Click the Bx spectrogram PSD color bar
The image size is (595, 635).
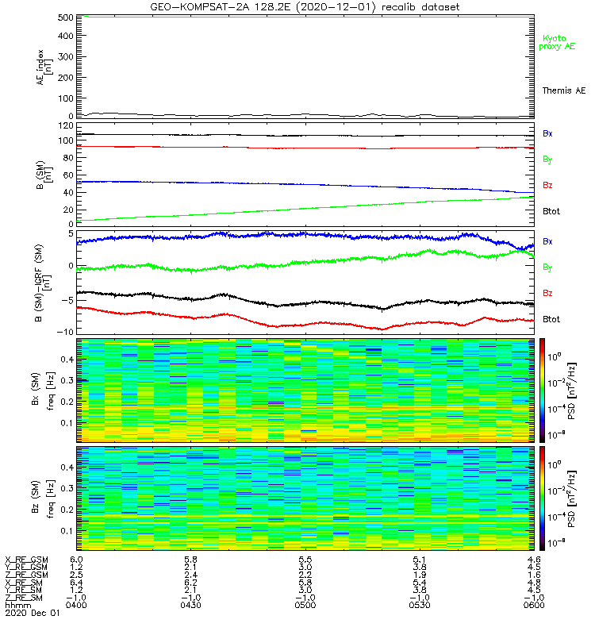pos(542,391)
